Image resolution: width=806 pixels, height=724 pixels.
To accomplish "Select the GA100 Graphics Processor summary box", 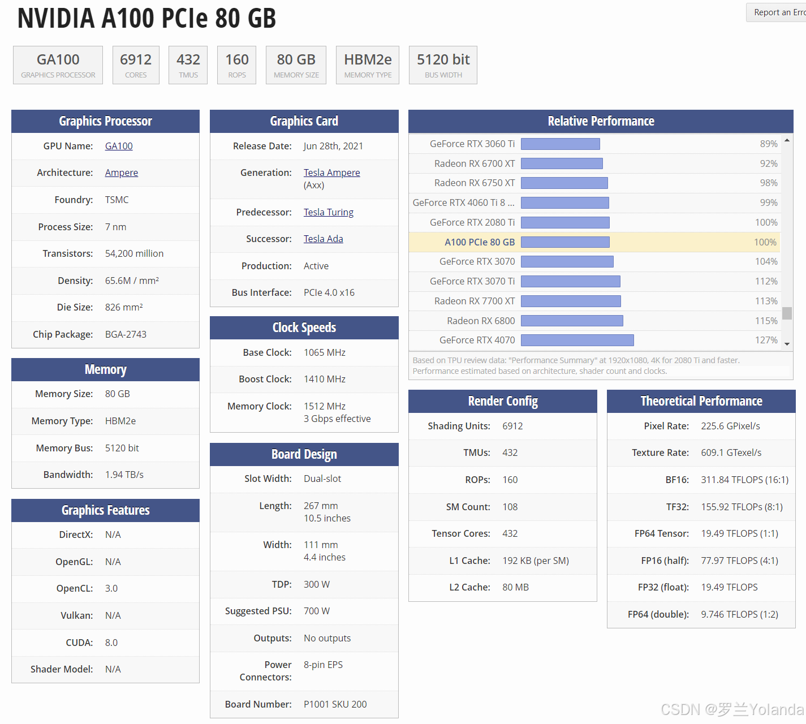I will point(58,65).
